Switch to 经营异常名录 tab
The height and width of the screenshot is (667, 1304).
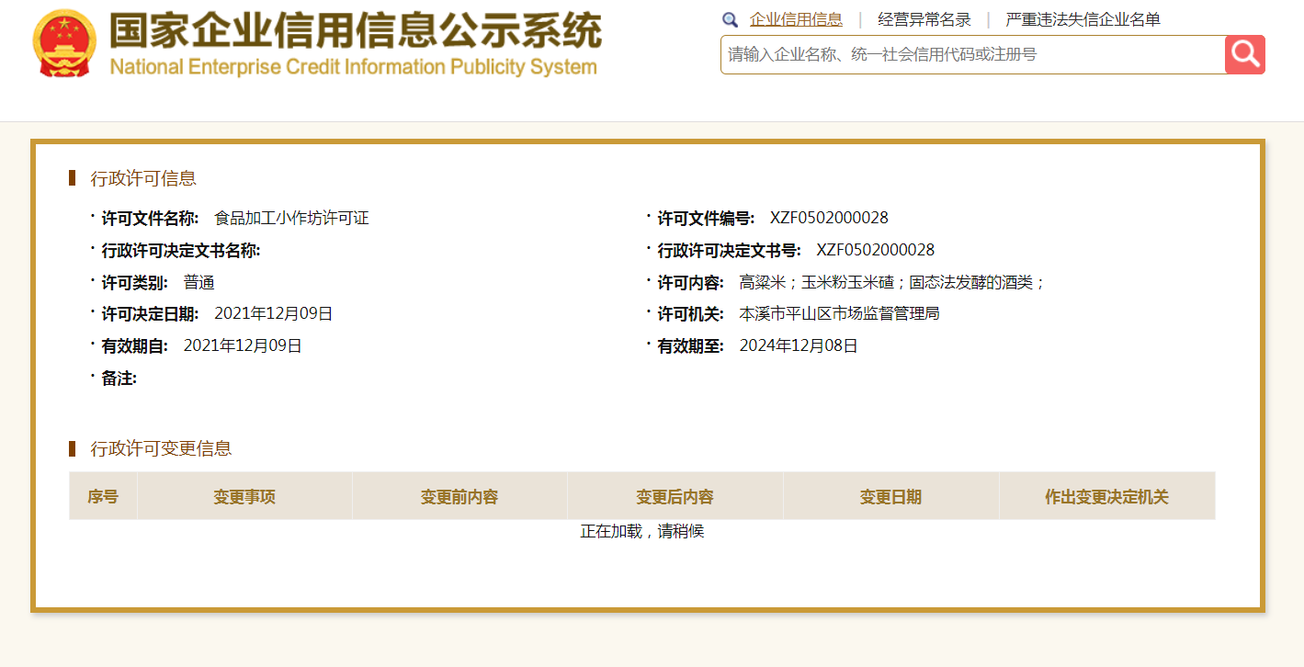point(924,19)
